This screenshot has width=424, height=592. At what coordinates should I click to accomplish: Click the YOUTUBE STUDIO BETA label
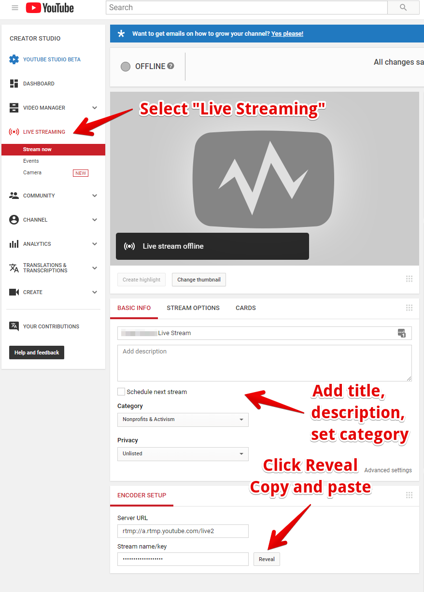pos(52,60)
